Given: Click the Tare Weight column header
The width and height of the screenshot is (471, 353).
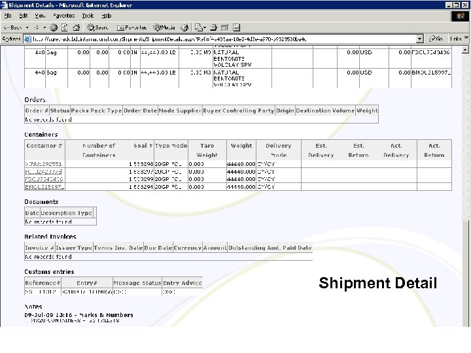Looking at the screenshot, I should [207, 150].
